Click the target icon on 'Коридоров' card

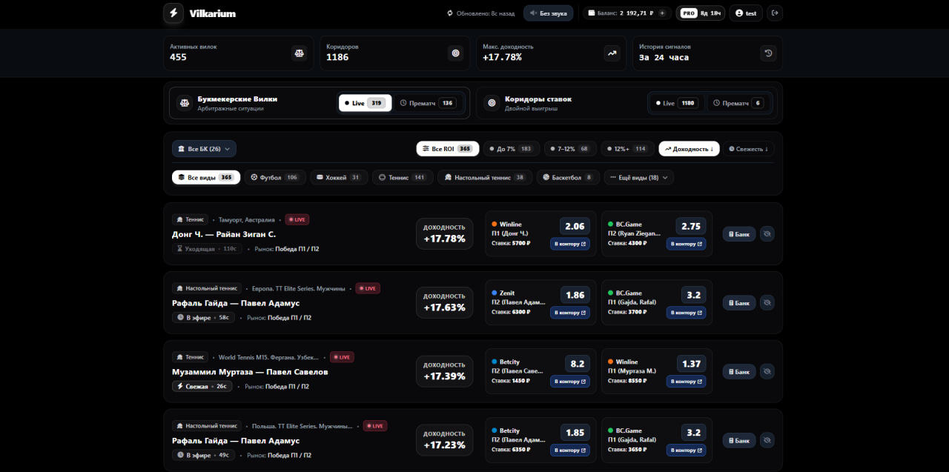[455, 53]
